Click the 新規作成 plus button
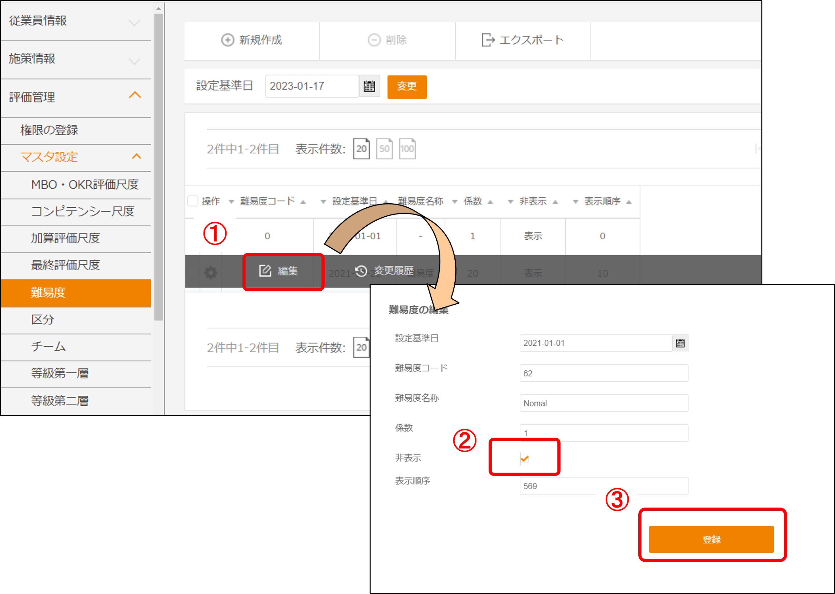Image resolution: width=835 pixels, height=594 pixels. [x=252, y=40]
